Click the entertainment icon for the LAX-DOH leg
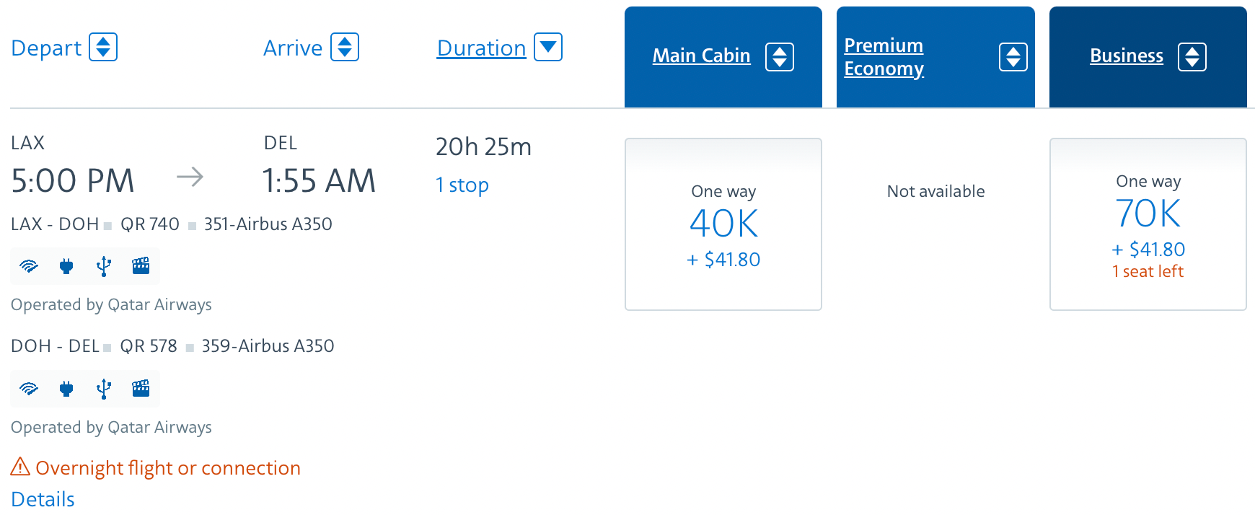 point(141,266)
